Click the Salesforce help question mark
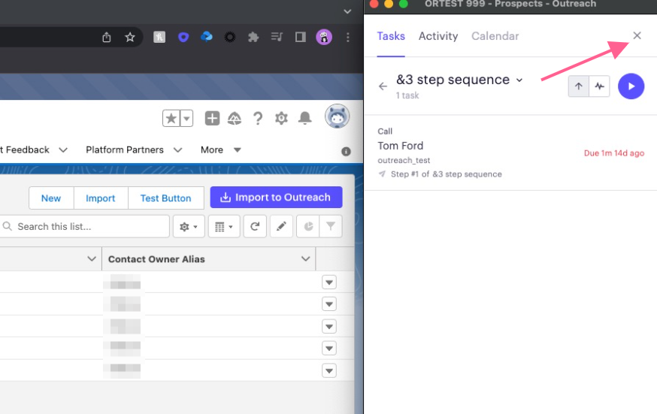This screenshot has height=414, width=657. click(x=258, y=118)
